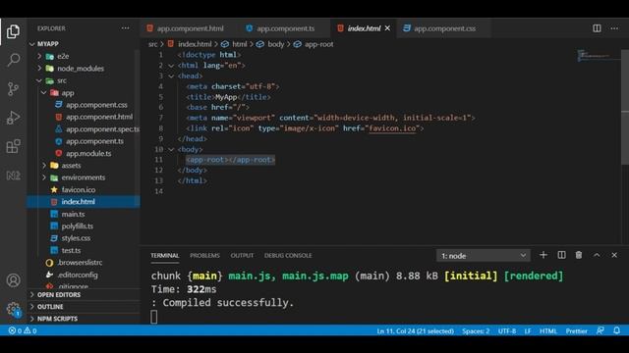Screen dimensions: 629x353
Task: Show errors and warnings count in status bar
Action: [23, 330]
